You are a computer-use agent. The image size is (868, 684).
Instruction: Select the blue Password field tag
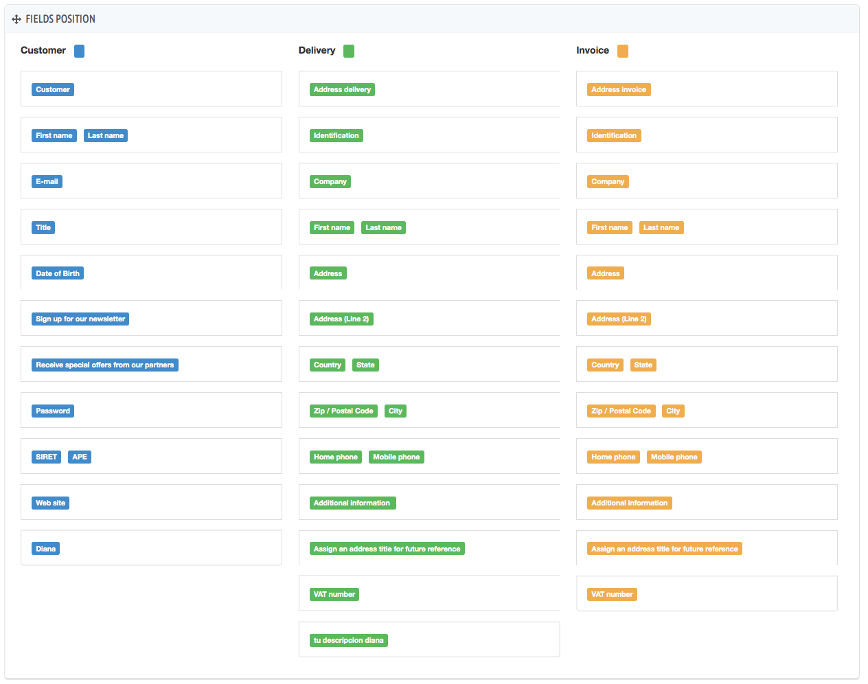point(53,411)
